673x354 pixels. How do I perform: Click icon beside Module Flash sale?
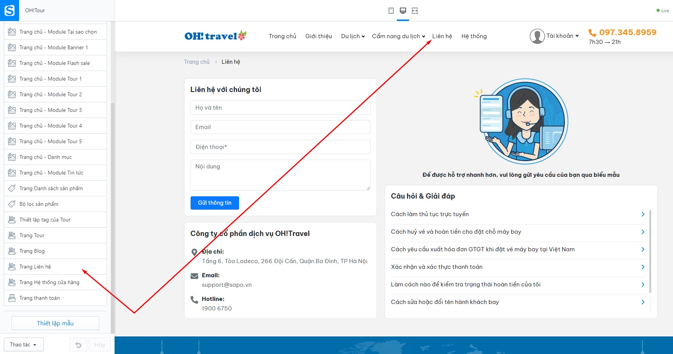12,63
